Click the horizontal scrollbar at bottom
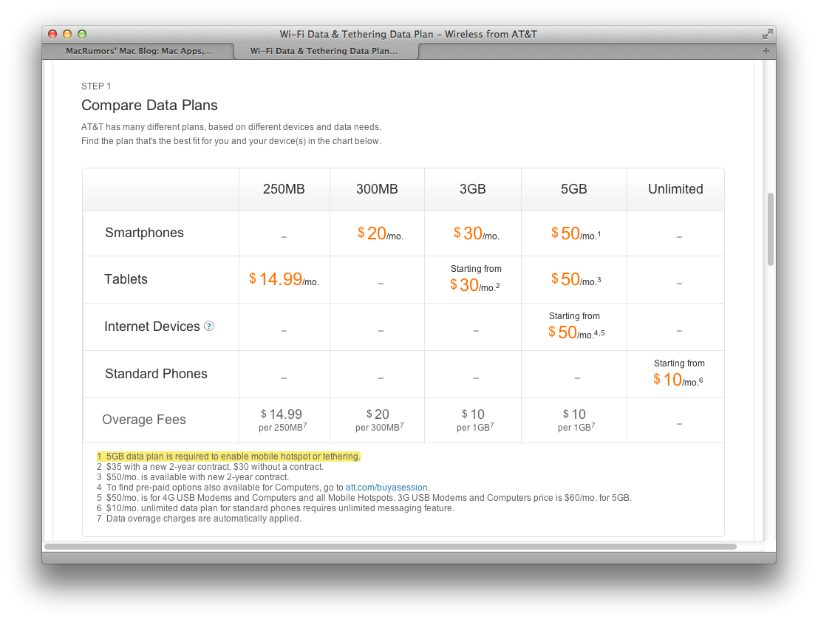 (390, 547)
